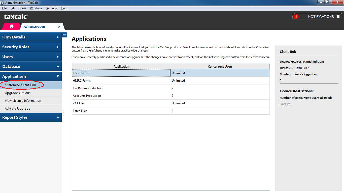Collapse the sidebar with minus icon
344x193 pixels.
click(x=65, y=35)
